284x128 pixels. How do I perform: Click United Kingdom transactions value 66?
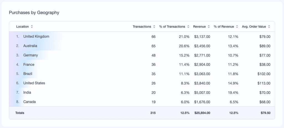tap(153, 37)
